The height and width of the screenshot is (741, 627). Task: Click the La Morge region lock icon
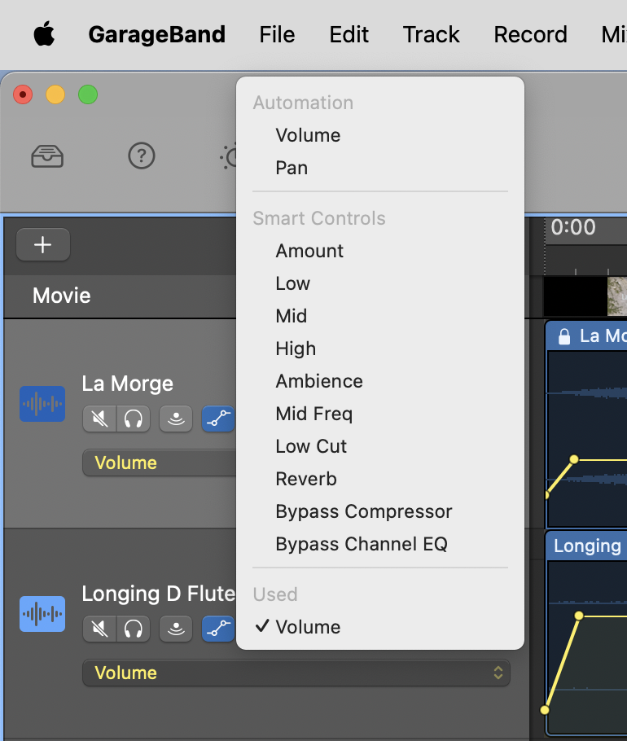point(564,336)
